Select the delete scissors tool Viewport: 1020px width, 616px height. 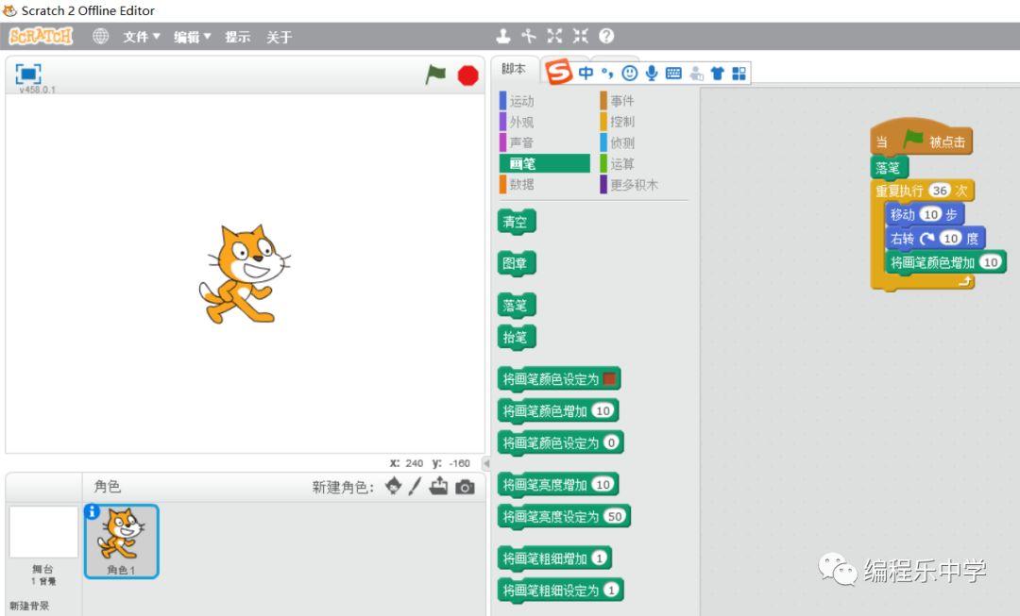(x=529, y=37)
